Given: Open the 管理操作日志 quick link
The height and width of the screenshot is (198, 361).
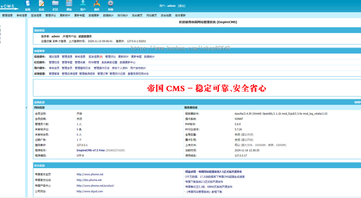Looking at the screenshot, I should pos(102,68).
